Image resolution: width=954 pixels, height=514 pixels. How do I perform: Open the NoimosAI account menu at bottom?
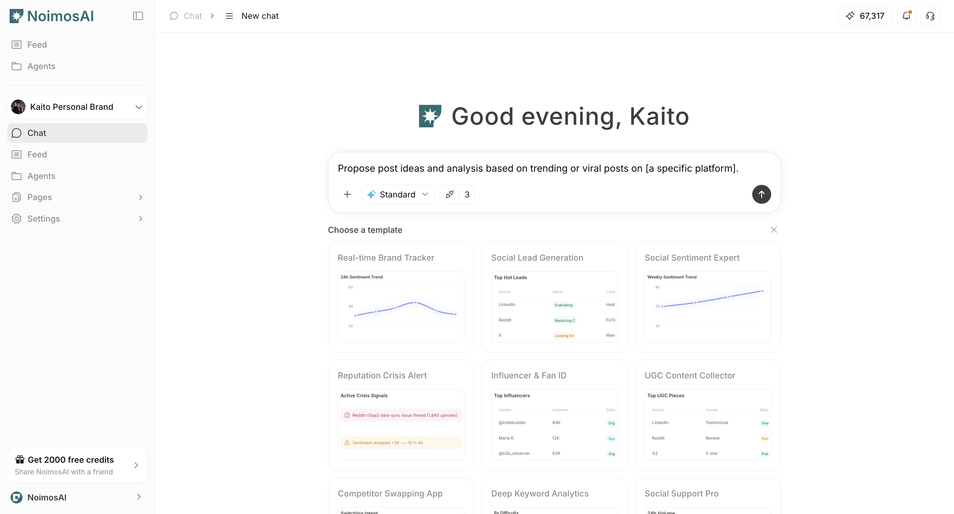click(x=77, y=497)
